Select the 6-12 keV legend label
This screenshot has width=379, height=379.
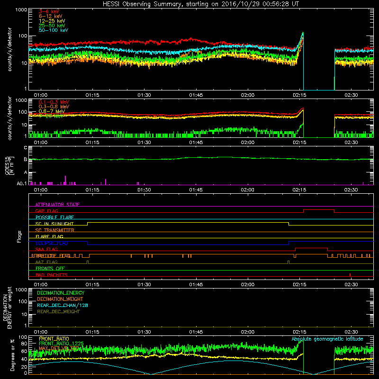51,16
